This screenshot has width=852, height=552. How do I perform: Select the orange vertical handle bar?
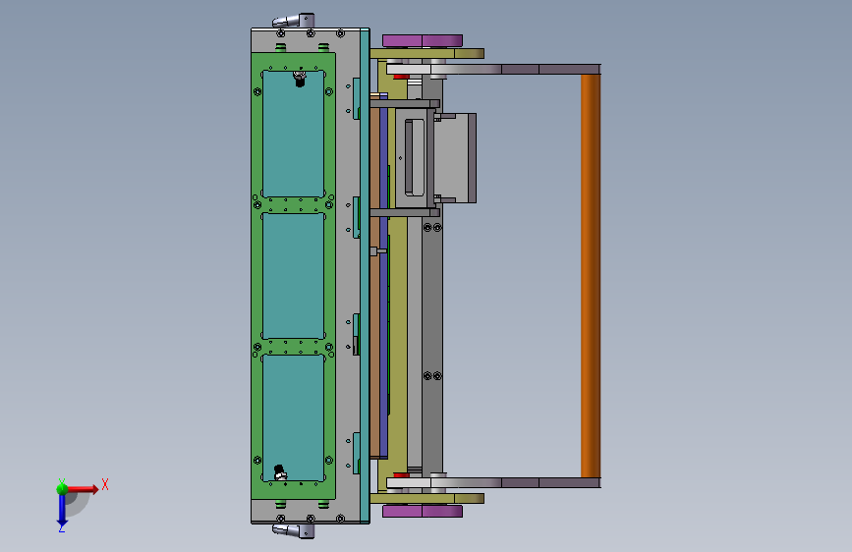[x=591, y=275]
